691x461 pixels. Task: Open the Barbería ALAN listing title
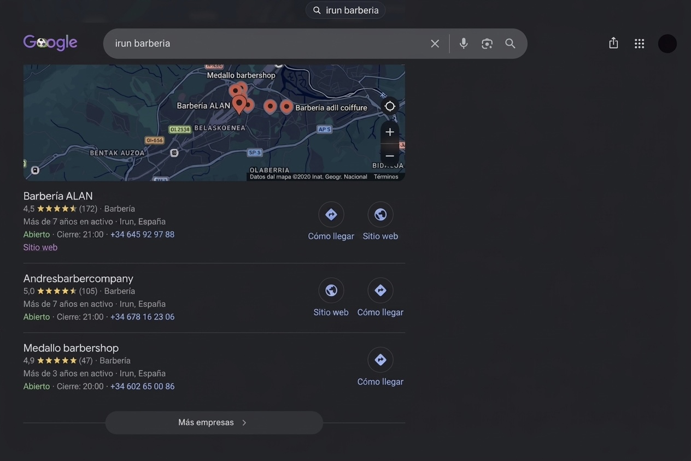(58, 196)
